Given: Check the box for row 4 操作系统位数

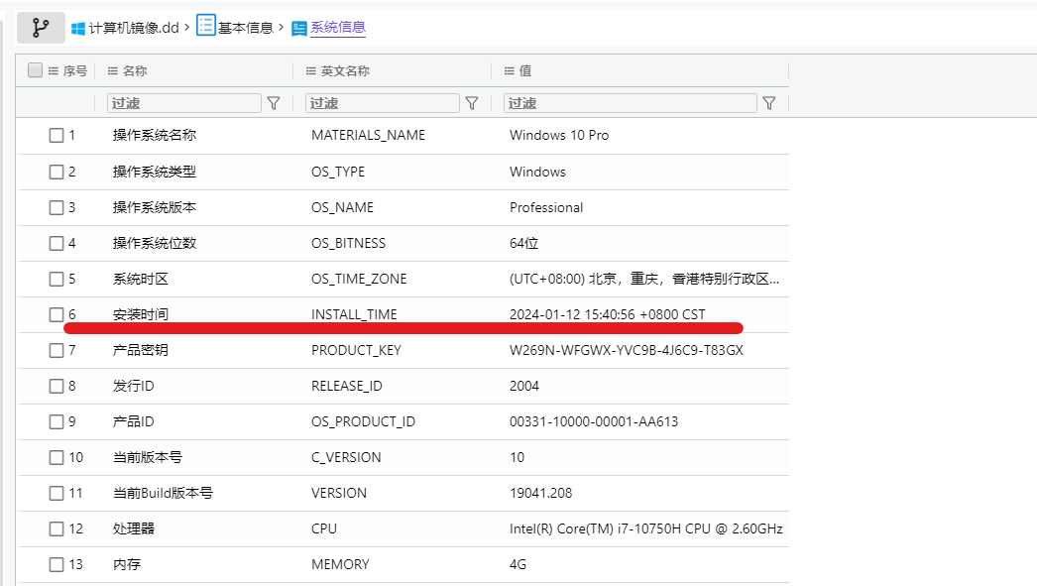Looking at the screenshot, I should tap(57, 243).
